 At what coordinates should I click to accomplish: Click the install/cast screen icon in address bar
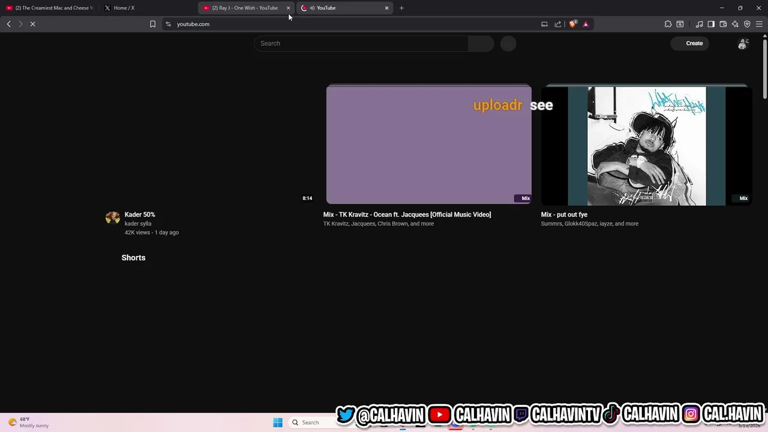[544, 24]
